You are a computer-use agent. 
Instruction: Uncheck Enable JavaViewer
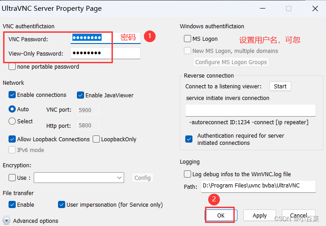coord(80,95)
